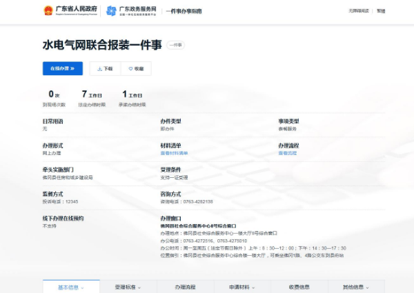414x293 pixels.
Task: Click 佛冈县住房和城乡建设局 department text
Action: click(x=68, y=177)
